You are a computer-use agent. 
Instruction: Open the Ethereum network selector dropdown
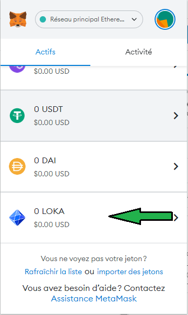point(89,19)
